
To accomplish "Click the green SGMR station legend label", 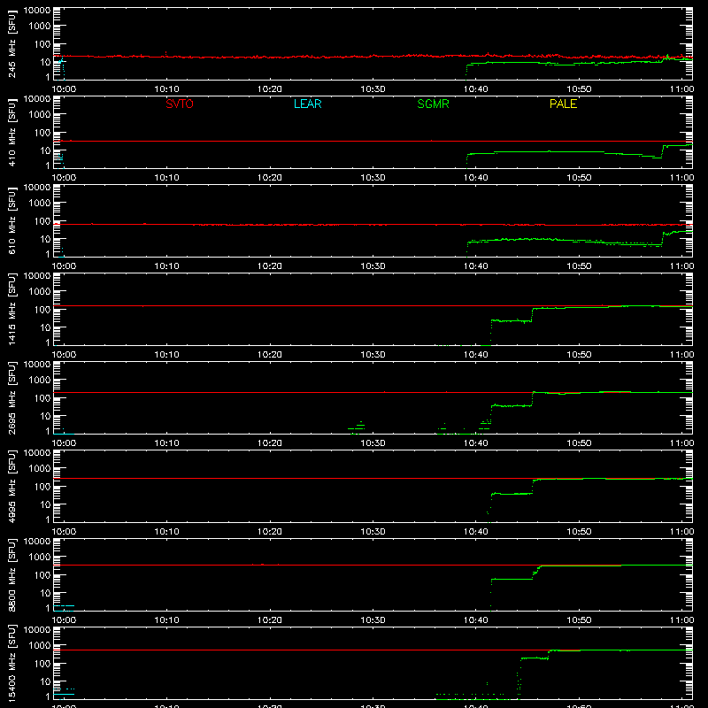I will [x=433, y=104].
